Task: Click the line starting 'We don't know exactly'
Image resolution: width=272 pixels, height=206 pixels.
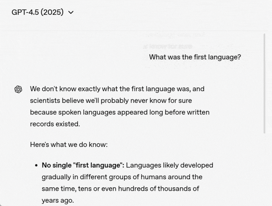Action: (117, 89)
